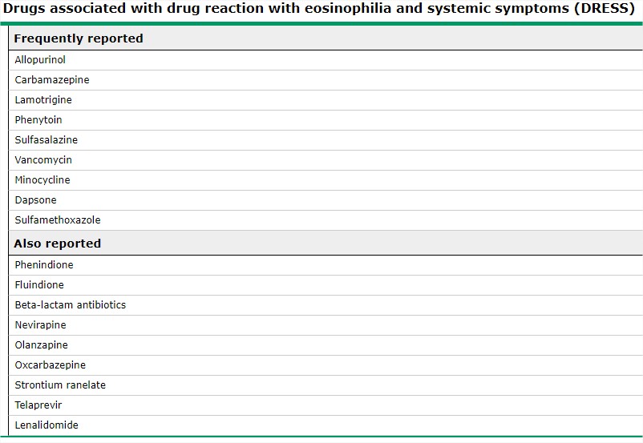
Task: Select Lamotrigine in the list
Action: click(43, 100)
